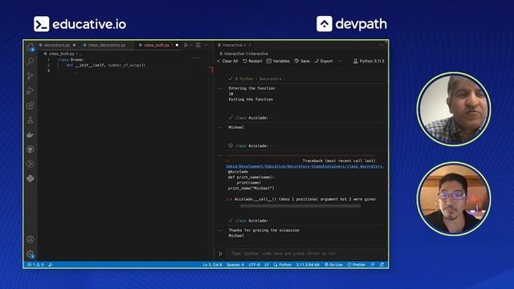Click the unsaved dot on class_built.py tab
The width and height of the screenshot is (514, 289).
[177, 45]
